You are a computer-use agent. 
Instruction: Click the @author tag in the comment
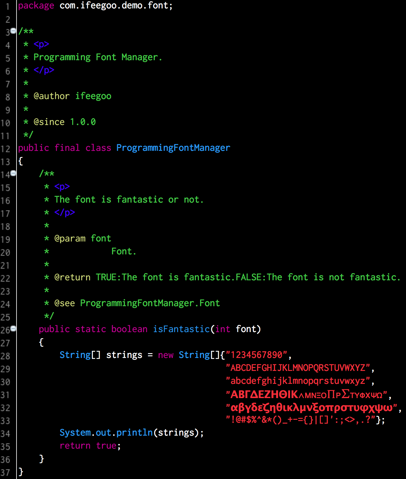tap(51, 96)
